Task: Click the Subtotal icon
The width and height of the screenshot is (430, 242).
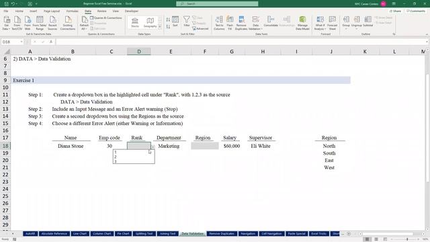Action: pyautogui.click(x=368, y=22)
